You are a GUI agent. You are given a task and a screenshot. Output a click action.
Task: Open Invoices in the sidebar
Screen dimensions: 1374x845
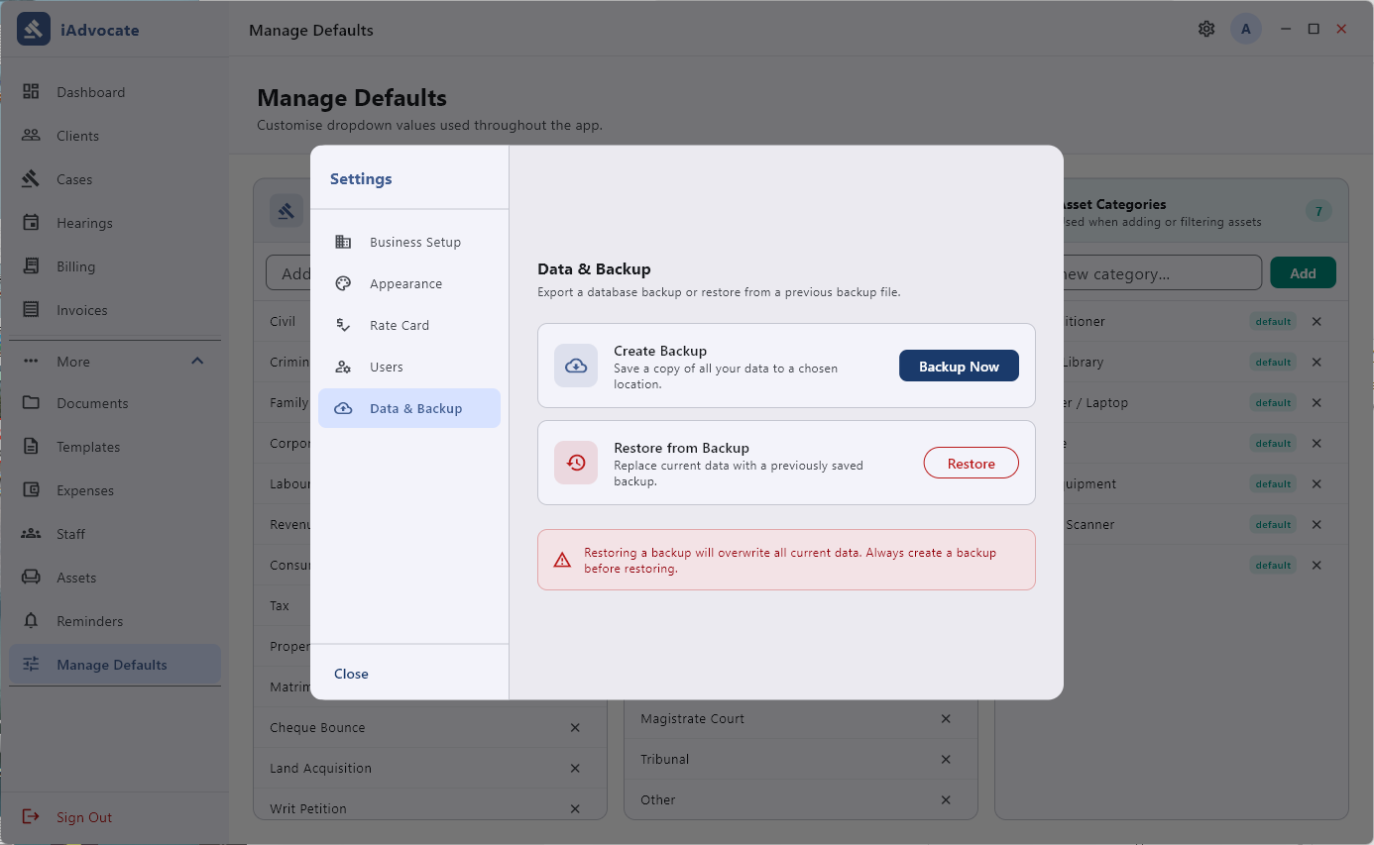[114, 310]
